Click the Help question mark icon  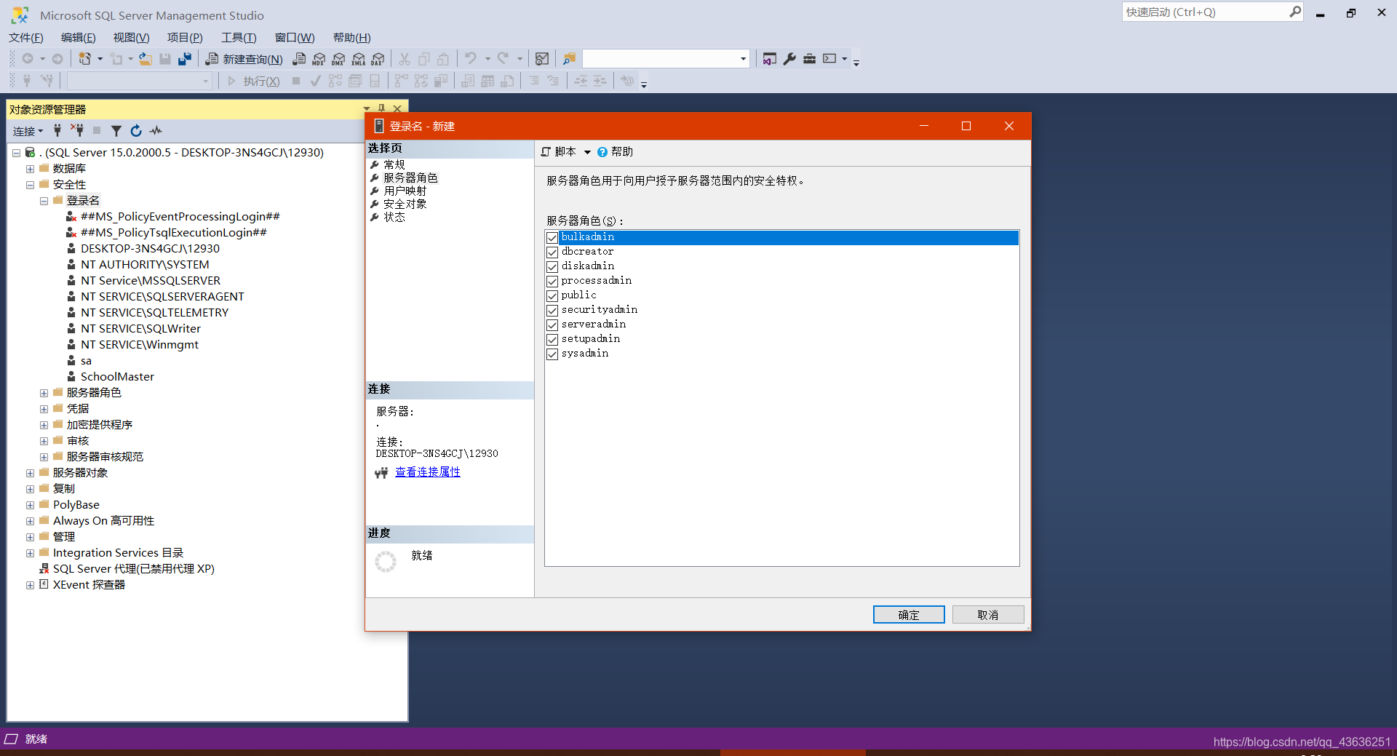click(602, 152)
